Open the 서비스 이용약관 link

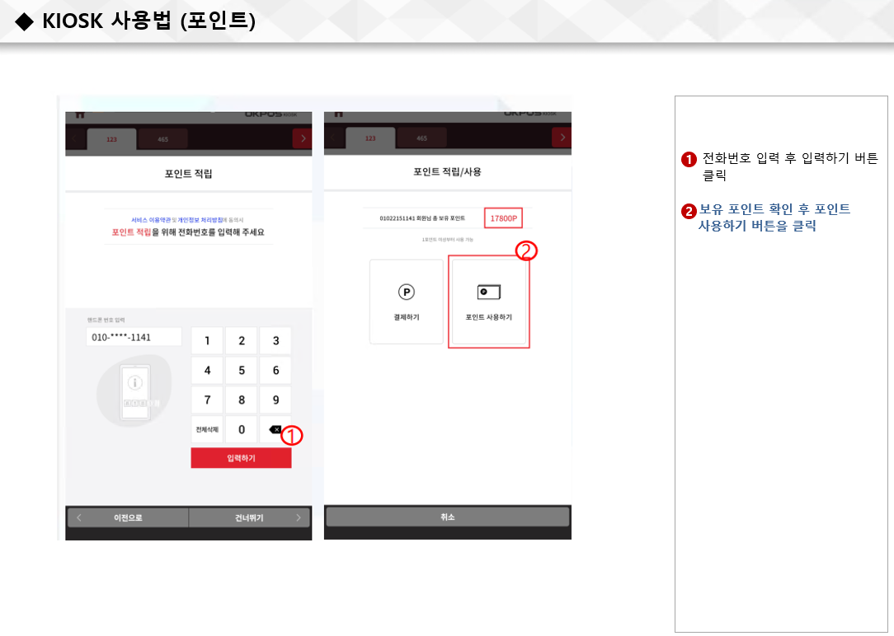[x=151, y=220]
